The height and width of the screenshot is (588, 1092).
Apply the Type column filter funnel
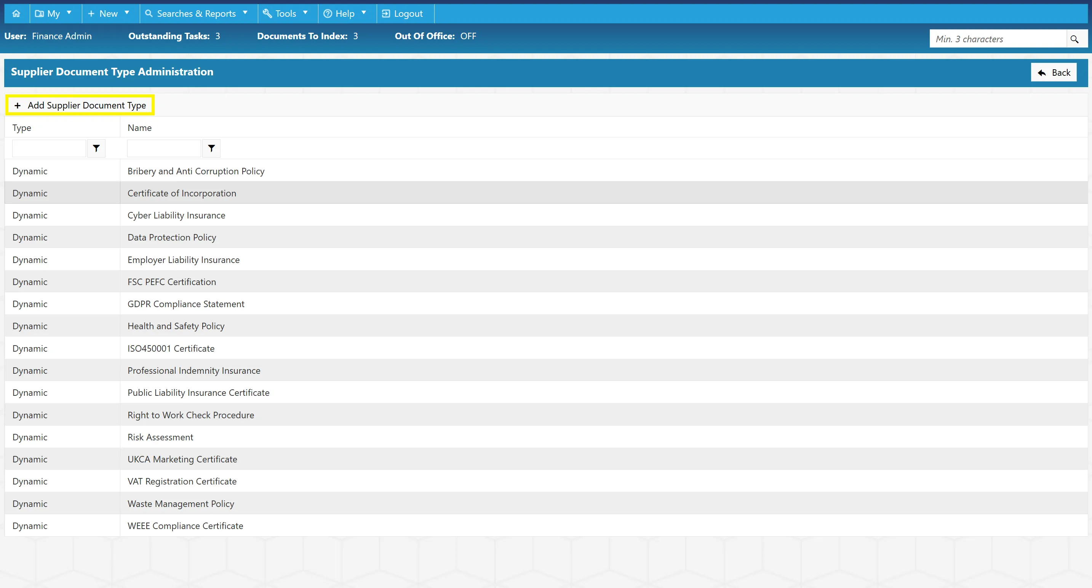pos(96,148)
